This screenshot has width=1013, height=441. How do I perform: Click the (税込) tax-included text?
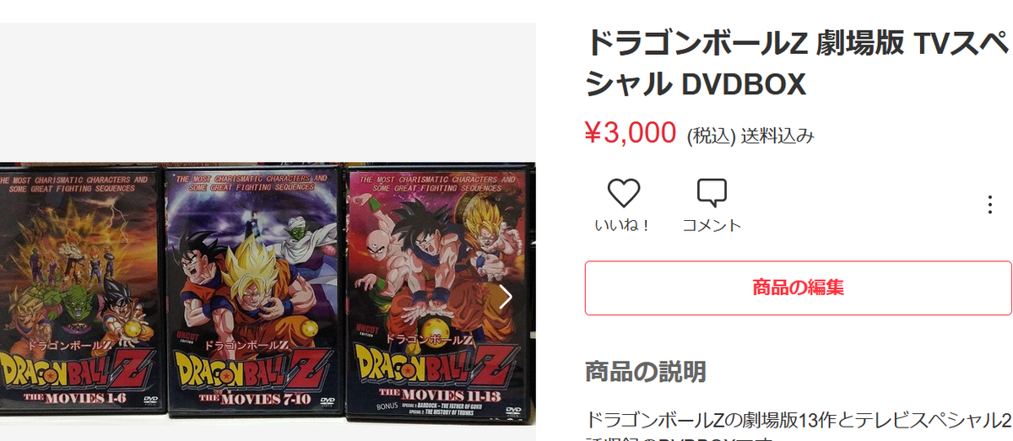[x=711, y=135]
